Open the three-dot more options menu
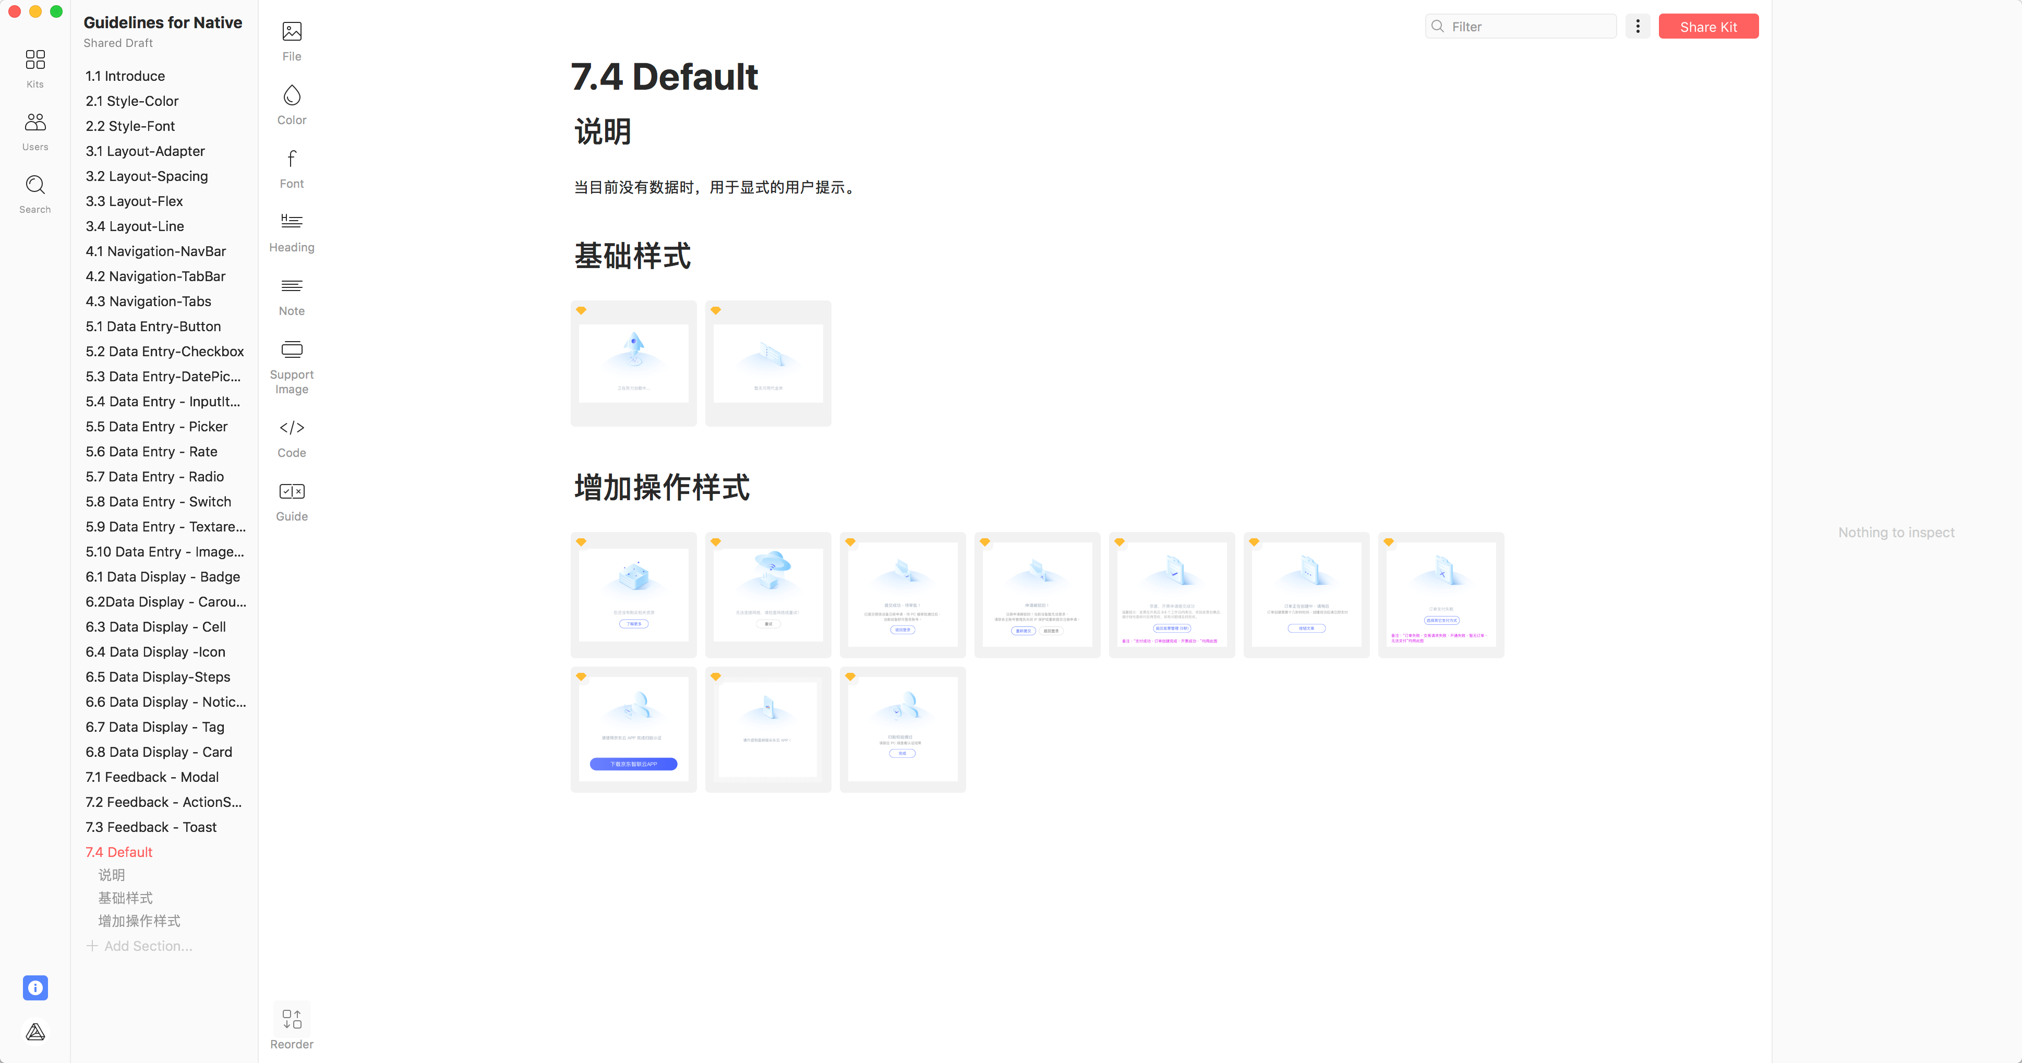Image resolution: width=2022 pixels, height=1063 pixels. click(x=1638, y=27)
